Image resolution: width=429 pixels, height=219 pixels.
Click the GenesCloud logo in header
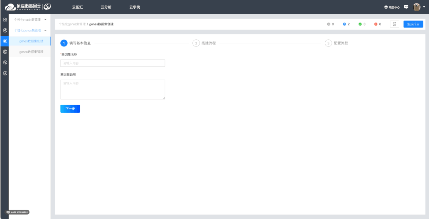tap(23, 7)
